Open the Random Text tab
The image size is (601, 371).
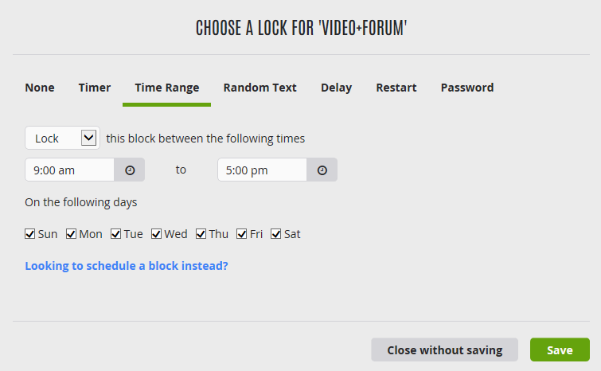click(260, 88)
